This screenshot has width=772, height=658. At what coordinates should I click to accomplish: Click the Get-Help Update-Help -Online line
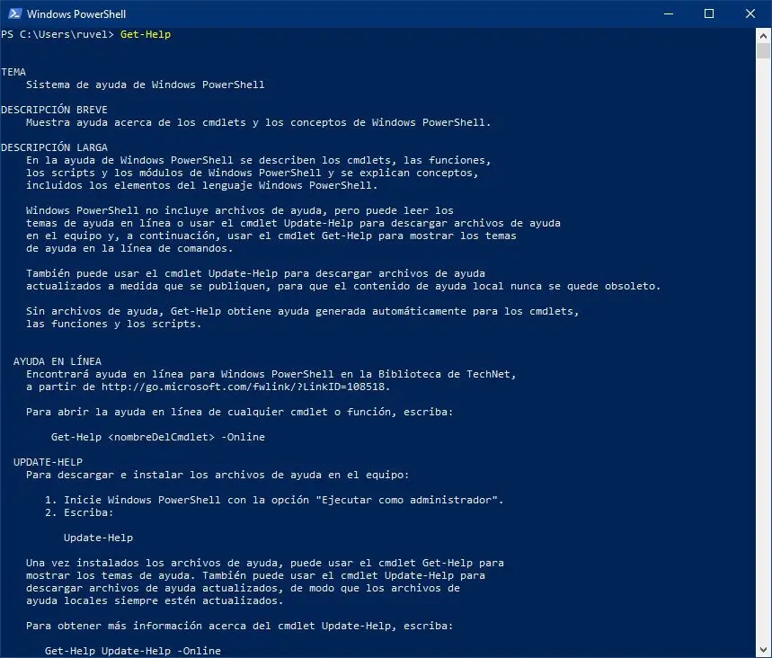(x=132, y=651)
